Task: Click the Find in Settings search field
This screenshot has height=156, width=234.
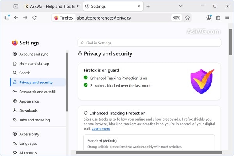Action: pos(149,43)
